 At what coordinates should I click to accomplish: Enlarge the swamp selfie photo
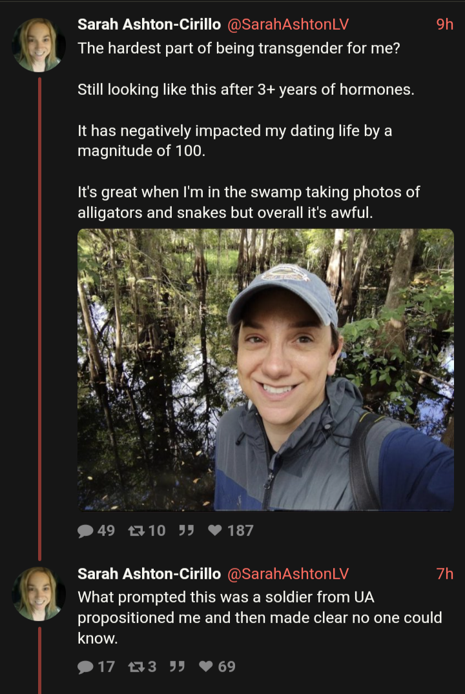pos(265,370)
